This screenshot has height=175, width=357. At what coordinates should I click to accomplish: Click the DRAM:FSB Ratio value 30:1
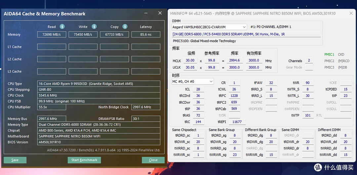click(x=146, y=119)
